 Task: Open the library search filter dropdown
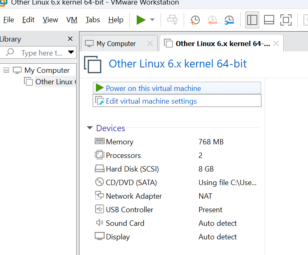pyautogui.click(x=71, y=52)
